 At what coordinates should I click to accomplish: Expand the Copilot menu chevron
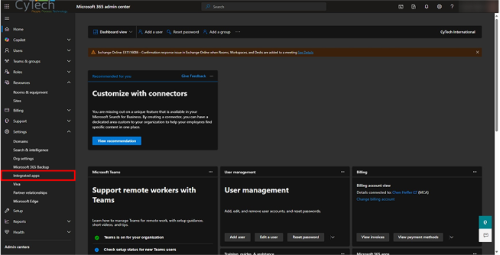coord(69,40)
